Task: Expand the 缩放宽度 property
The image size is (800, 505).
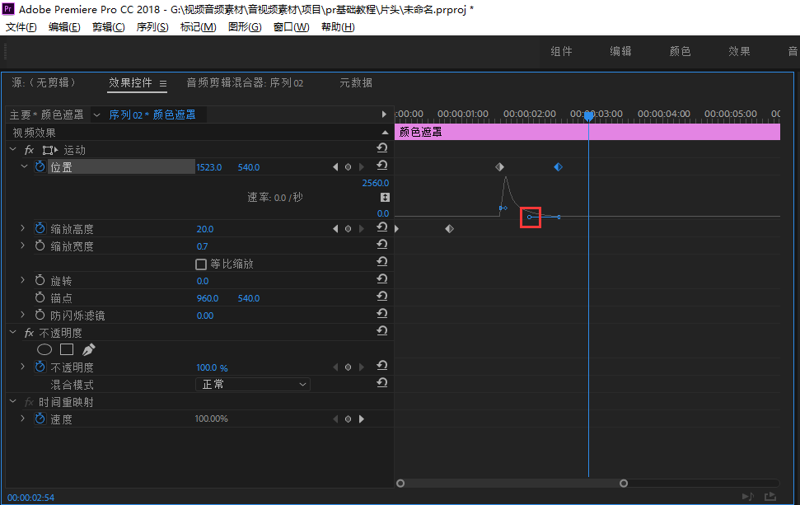Action: (x=22, y=245)
